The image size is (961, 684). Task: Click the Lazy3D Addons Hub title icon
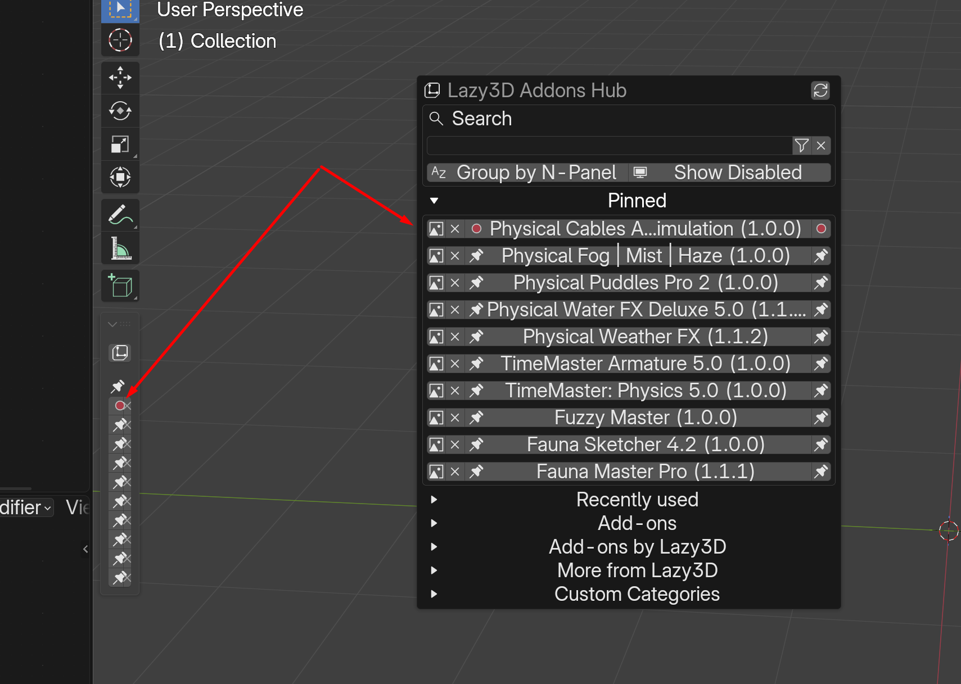pos(432,90)
